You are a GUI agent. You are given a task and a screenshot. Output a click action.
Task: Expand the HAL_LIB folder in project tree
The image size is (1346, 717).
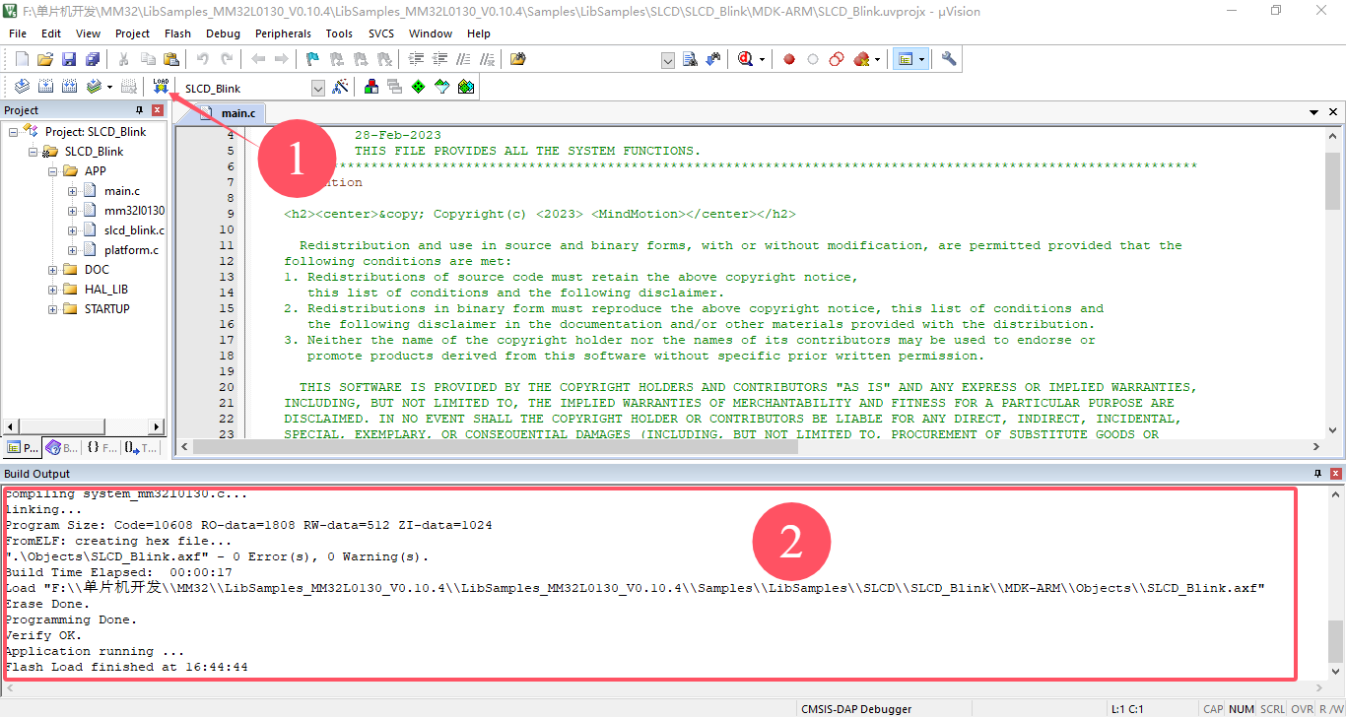point(53,290)
